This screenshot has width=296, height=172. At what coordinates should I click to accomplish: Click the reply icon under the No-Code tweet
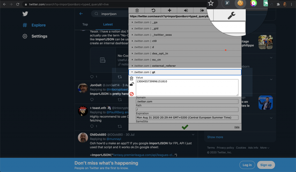(92, 77)
